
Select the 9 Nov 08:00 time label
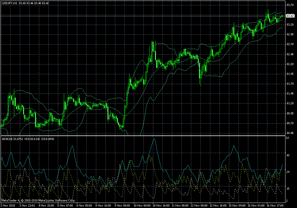click(x=122, y=206)
